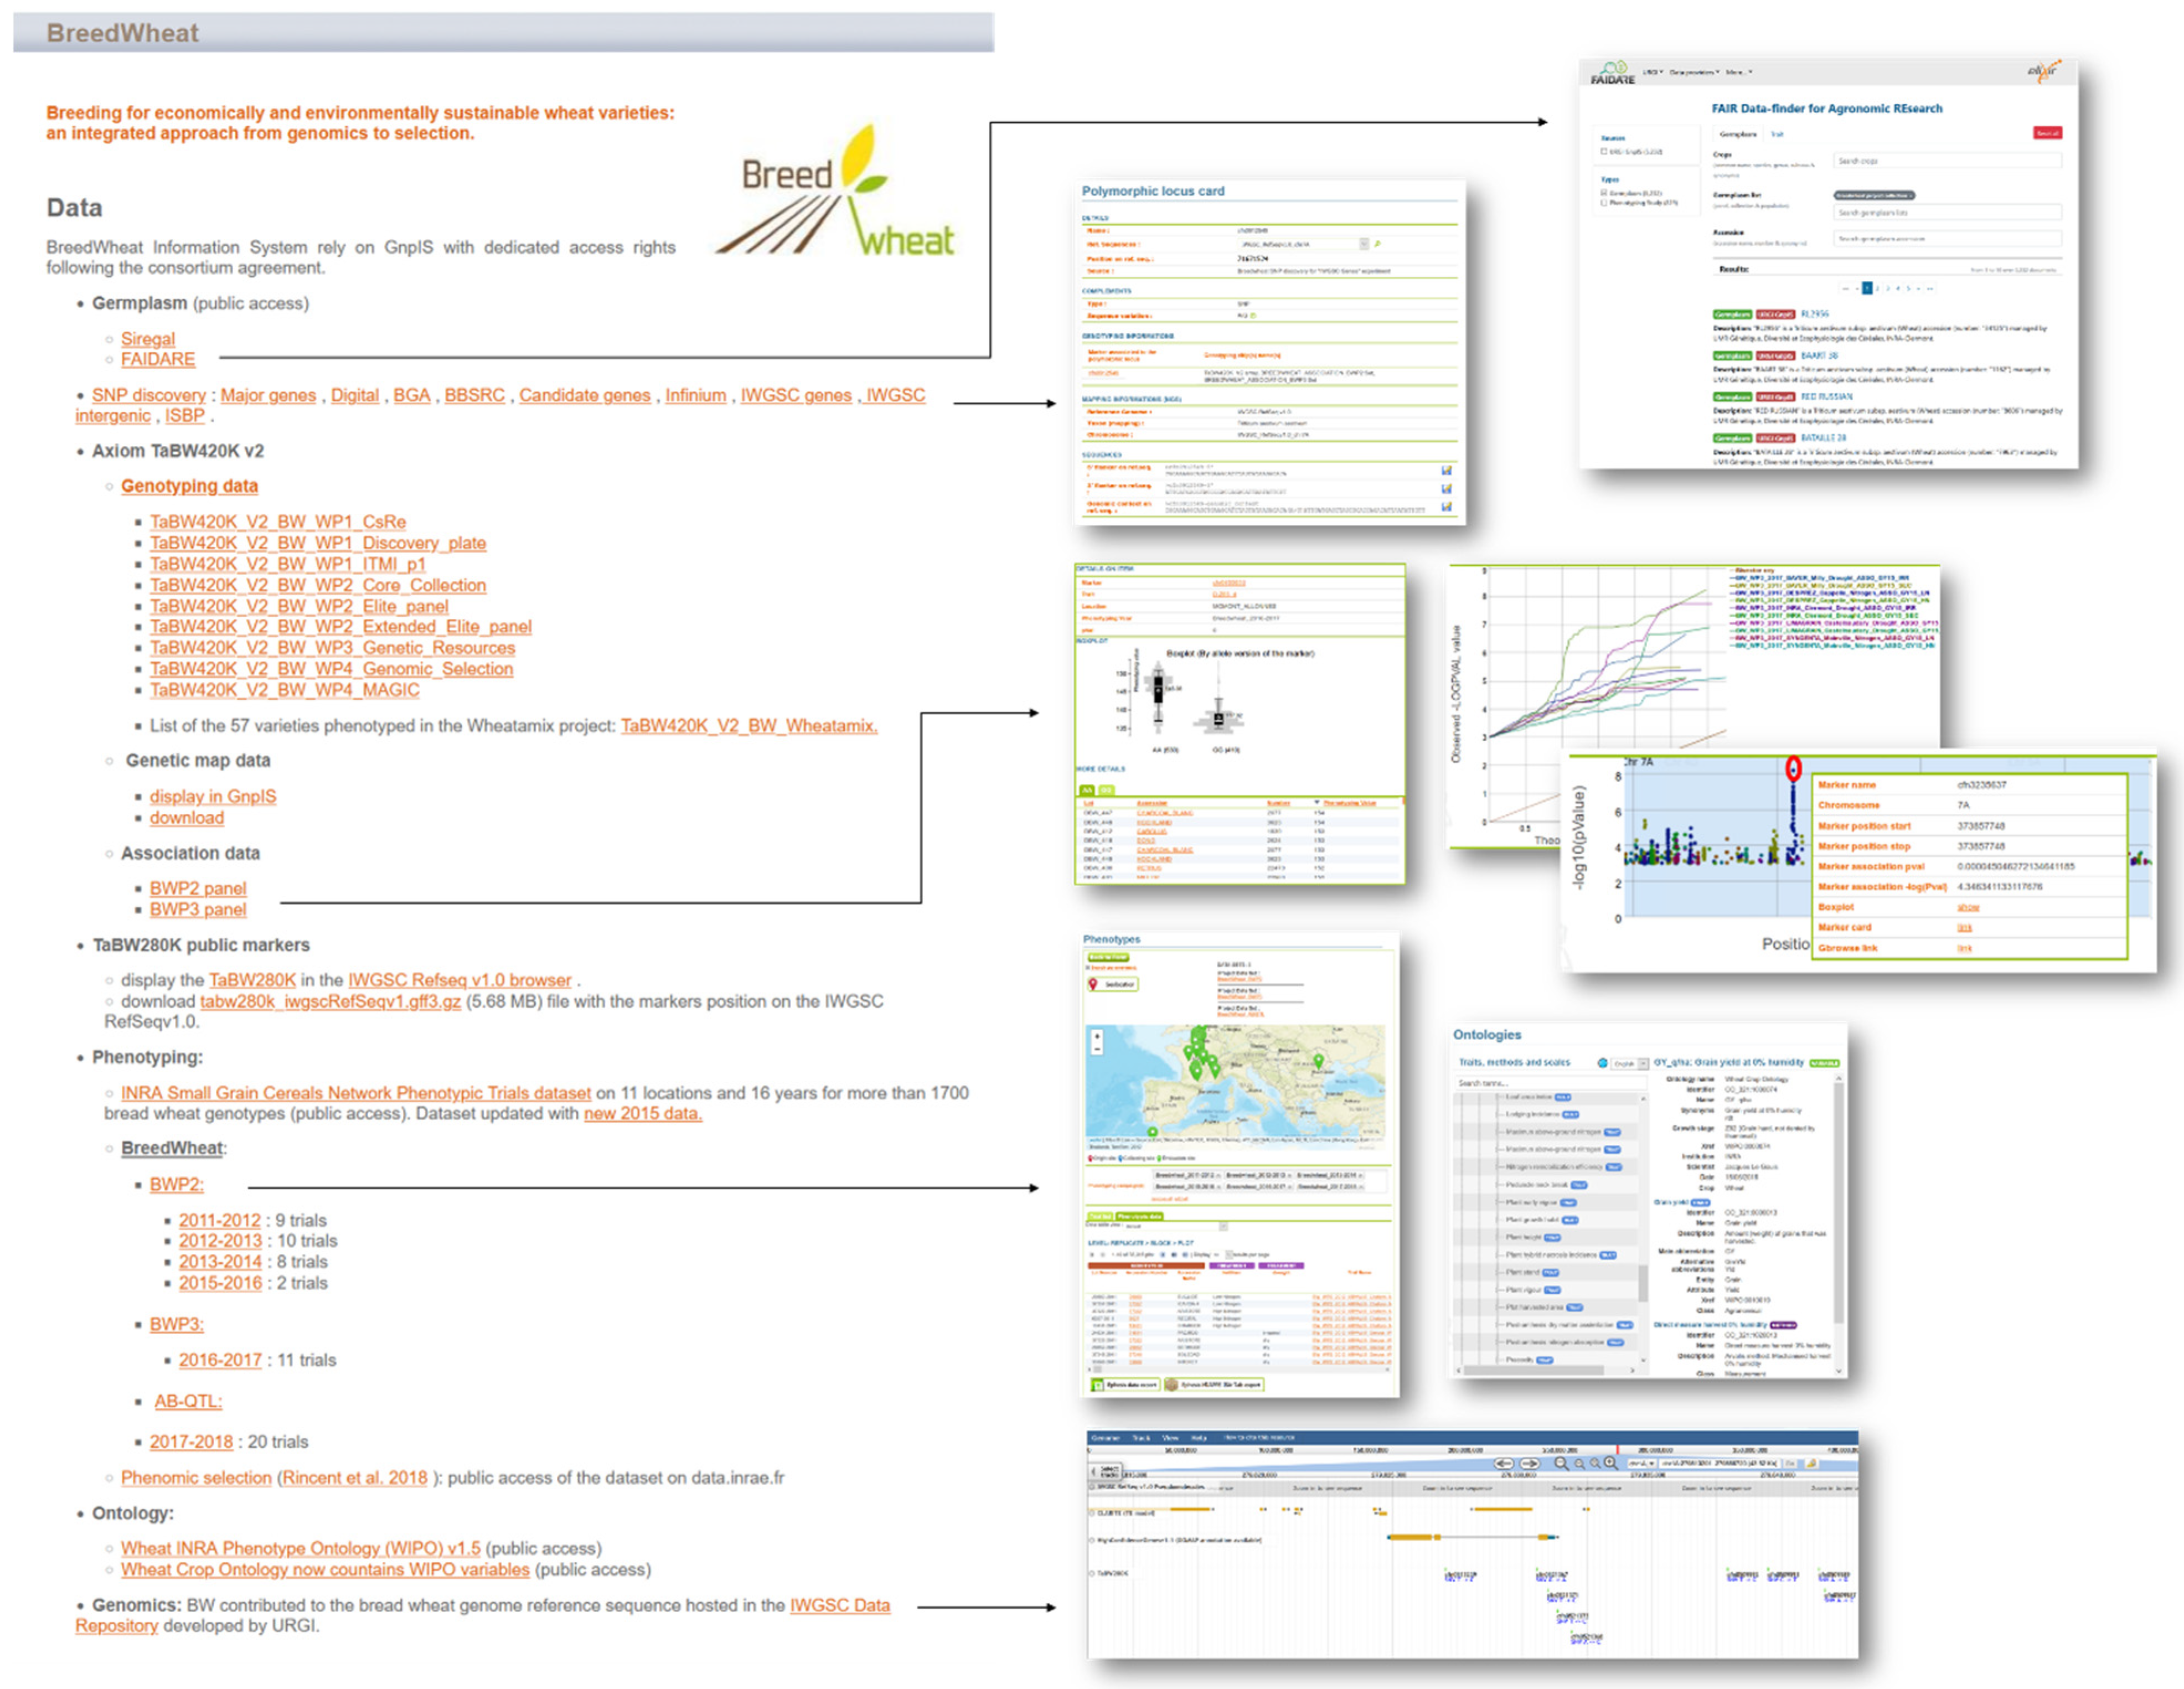The height and width of the screenshot is (1689, 2184).
Task: Click the red button in the FAIDARE search form
Action: pyautogui.click(x=2048, y=133)
